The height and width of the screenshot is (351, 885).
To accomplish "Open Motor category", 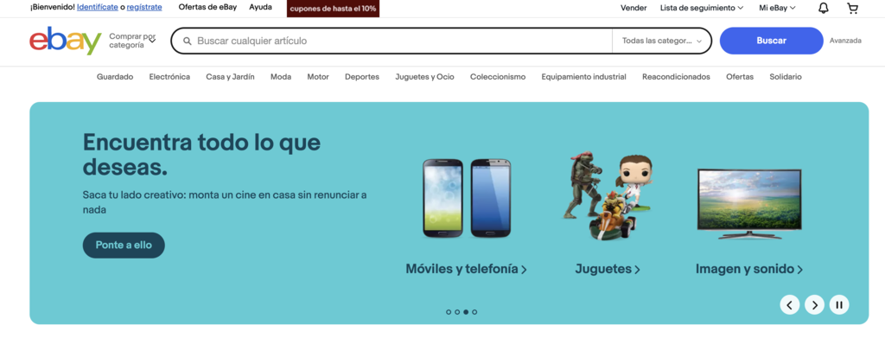I will (318, 77).
